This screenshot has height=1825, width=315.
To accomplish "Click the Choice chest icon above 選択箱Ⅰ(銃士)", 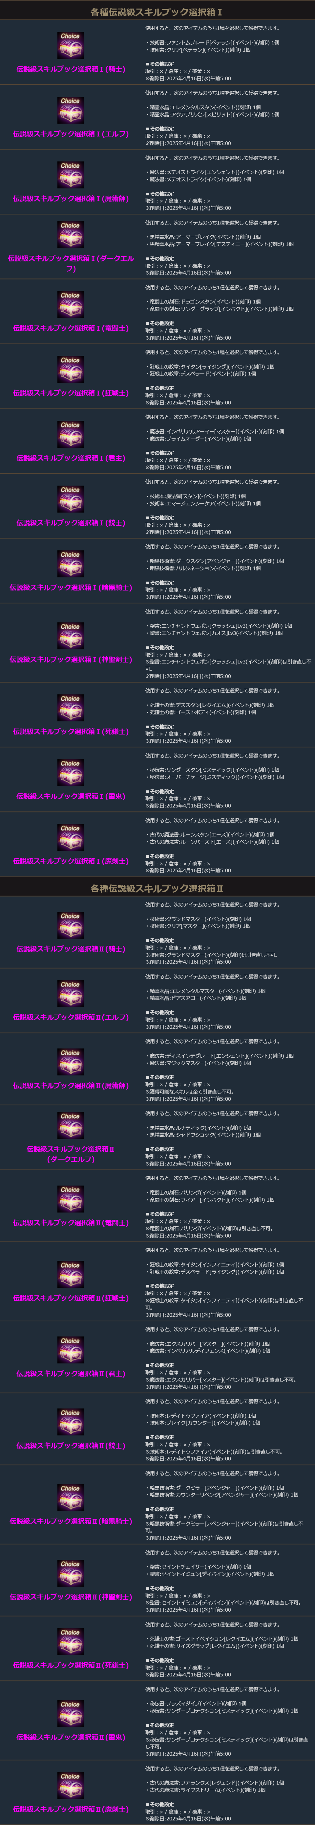I will [70, 499].
